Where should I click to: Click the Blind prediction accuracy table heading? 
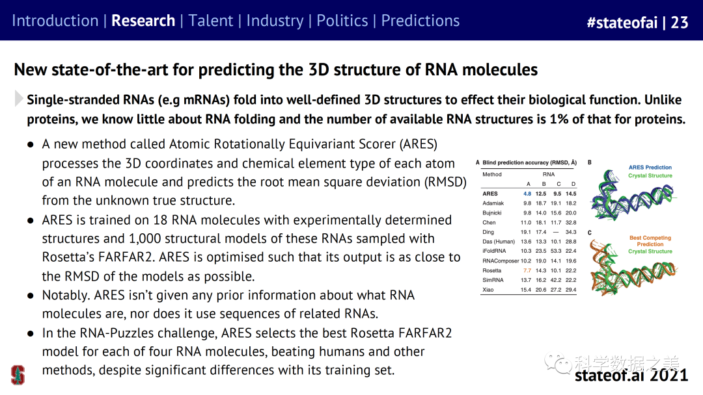[x=531, y=162]
